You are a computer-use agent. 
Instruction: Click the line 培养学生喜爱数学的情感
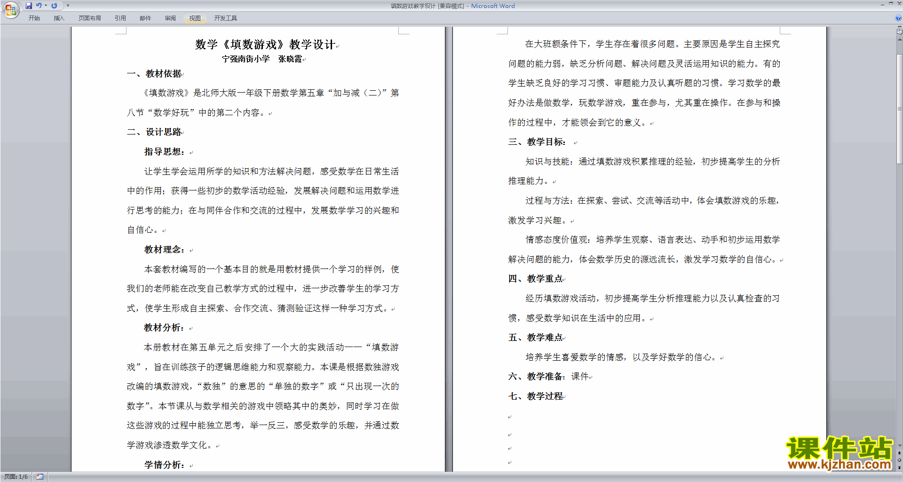622,357
